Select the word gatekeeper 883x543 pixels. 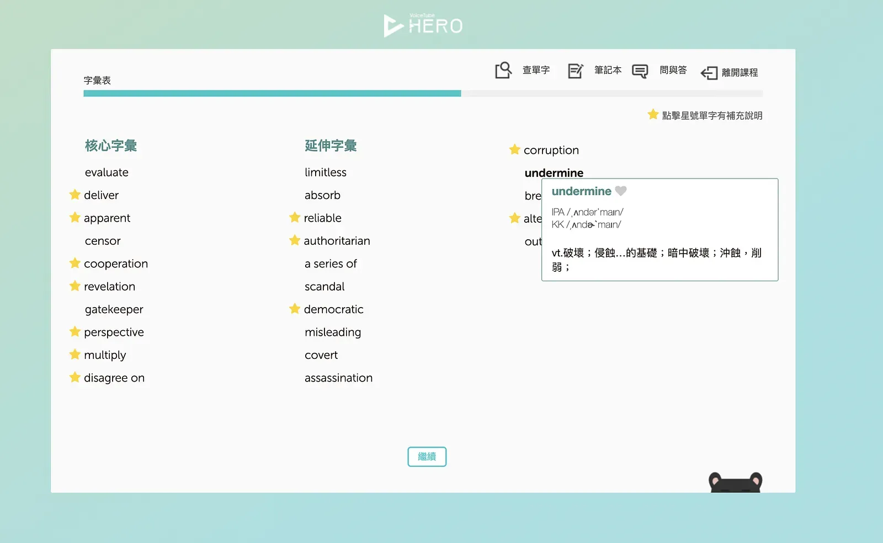tap(114, 310)
